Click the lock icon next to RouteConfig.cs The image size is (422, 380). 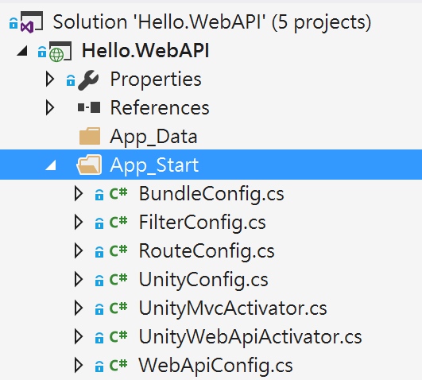click(99, 252)
